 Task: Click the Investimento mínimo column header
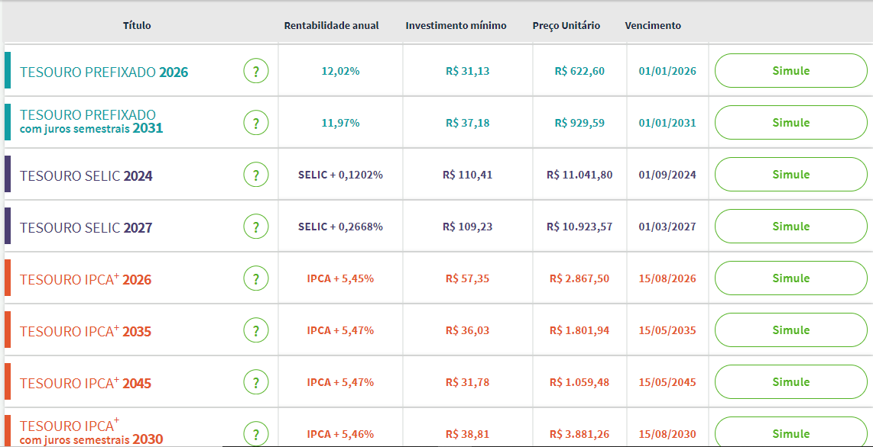[456, 25]
